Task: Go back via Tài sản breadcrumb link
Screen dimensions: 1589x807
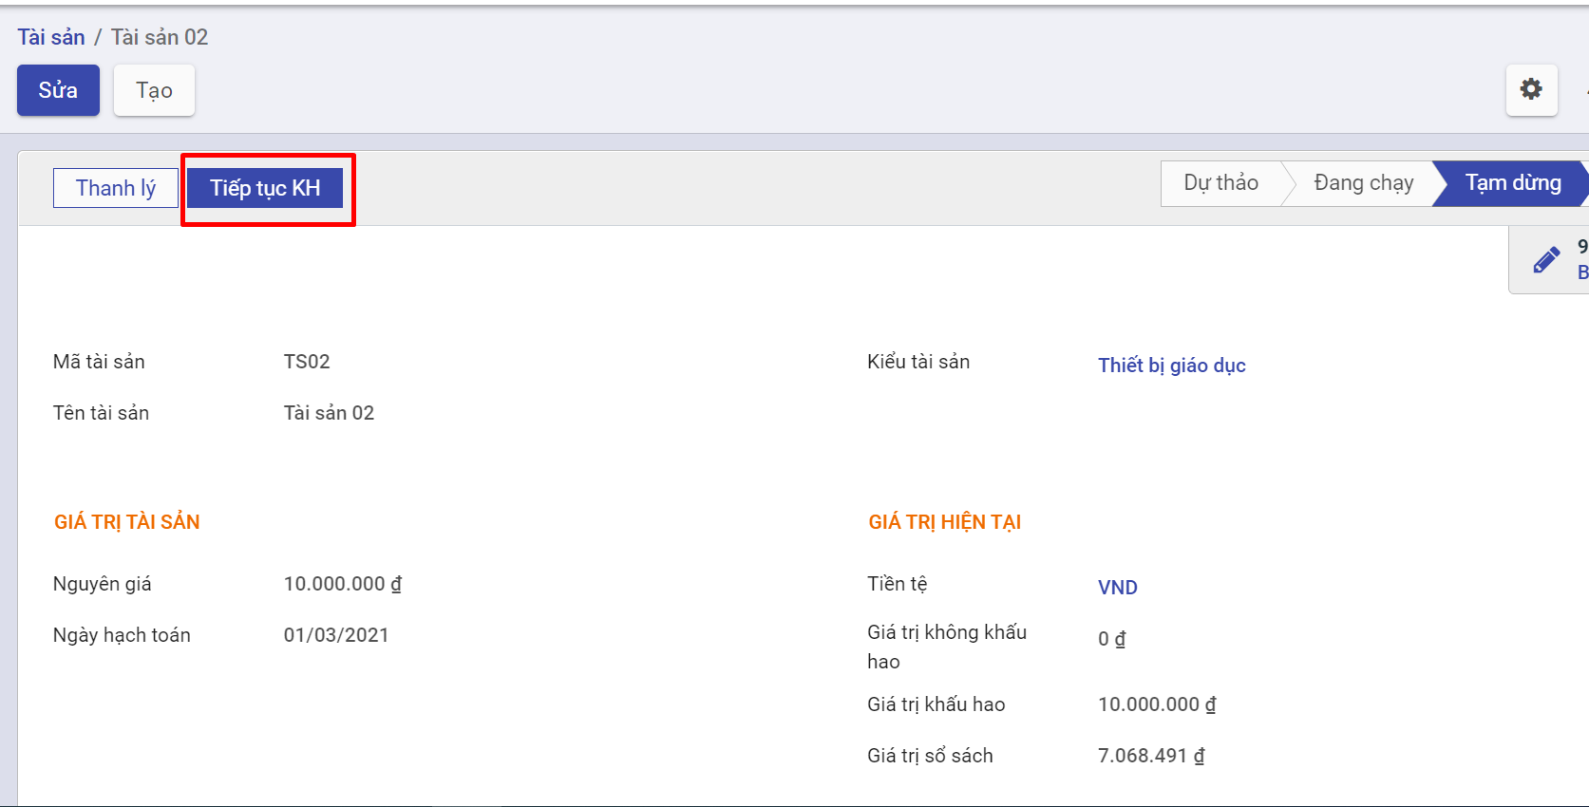Action: tap(51, 37)
